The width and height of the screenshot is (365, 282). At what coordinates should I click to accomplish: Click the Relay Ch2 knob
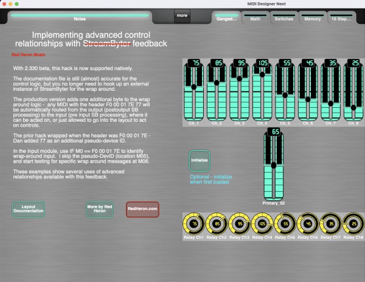(217, 224)
